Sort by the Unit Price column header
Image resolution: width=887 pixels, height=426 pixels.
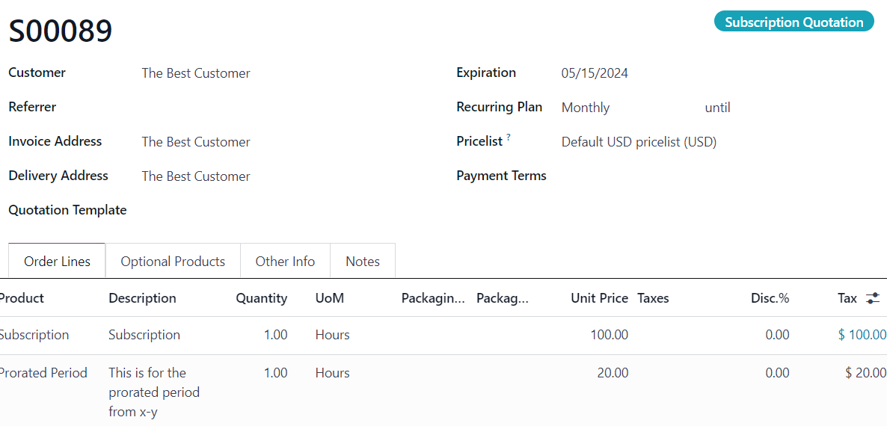pyautogui.click(x=599, y=298)
